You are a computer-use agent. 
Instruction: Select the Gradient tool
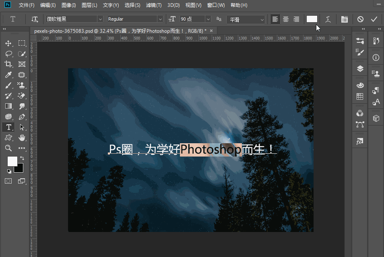click(x=8, y=106)
